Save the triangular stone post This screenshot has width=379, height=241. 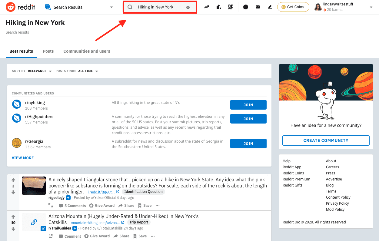click(145, 205)
